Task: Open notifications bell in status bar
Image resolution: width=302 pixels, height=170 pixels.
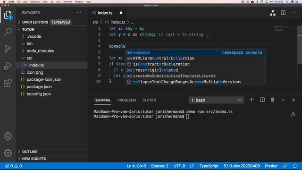Action: pyautogui.click(x=294, y=166)
